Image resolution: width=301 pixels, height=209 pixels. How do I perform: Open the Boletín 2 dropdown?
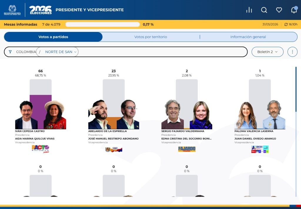click(267, 52)
